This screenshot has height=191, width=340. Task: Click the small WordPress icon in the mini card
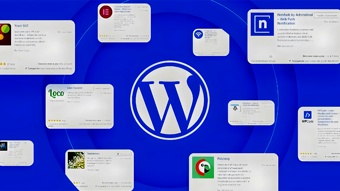[235, 109]
